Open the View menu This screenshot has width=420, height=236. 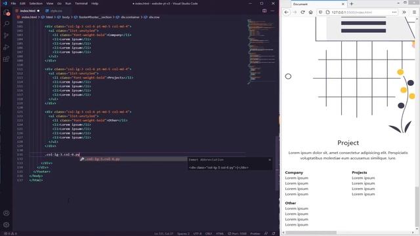coord(50,3)
